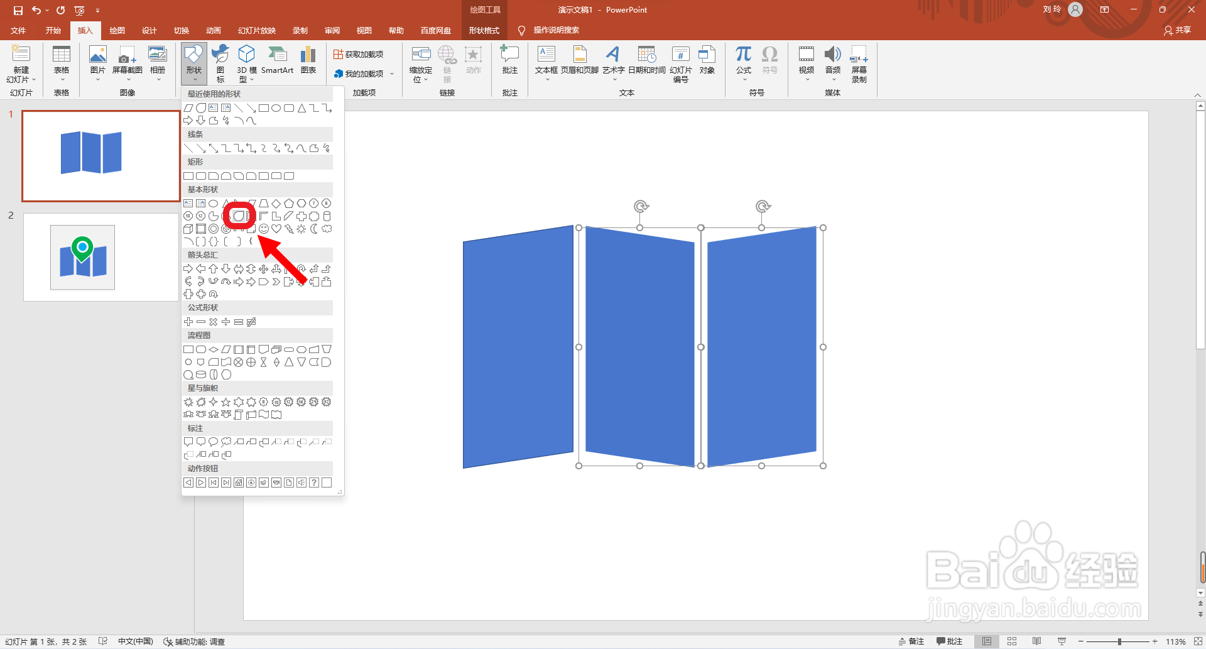The height and width of the screenshot is (649, 1206).
Task: Click zoom out minus button
Action: click(1082, 641)
